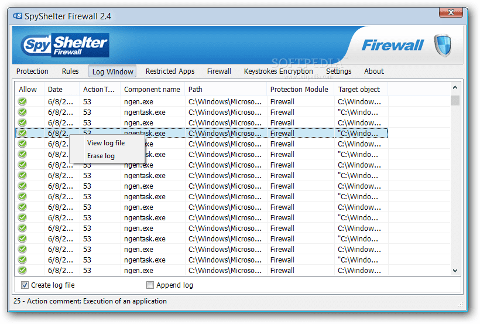480x324 pixels.
Task: Click the scrollbar down arrow of the log list
Action: [x=455, y=271]
